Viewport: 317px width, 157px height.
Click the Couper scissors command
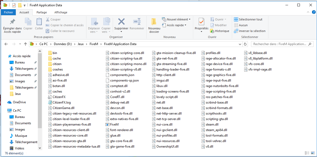[x=53, y=19]
